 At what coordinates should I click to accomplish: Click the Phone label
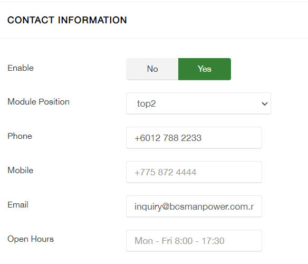tap(20, 136)
